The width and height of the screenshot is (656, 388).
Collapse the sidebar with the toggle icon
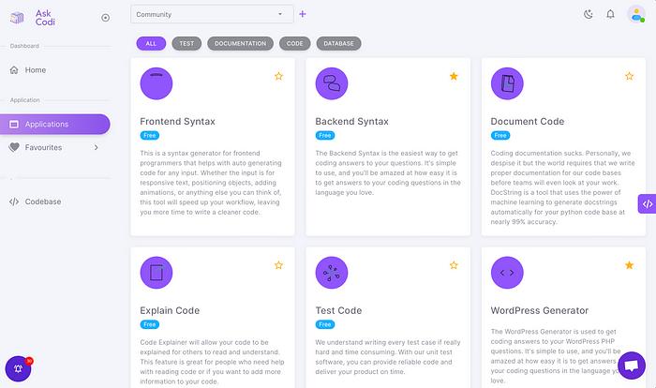105,17
